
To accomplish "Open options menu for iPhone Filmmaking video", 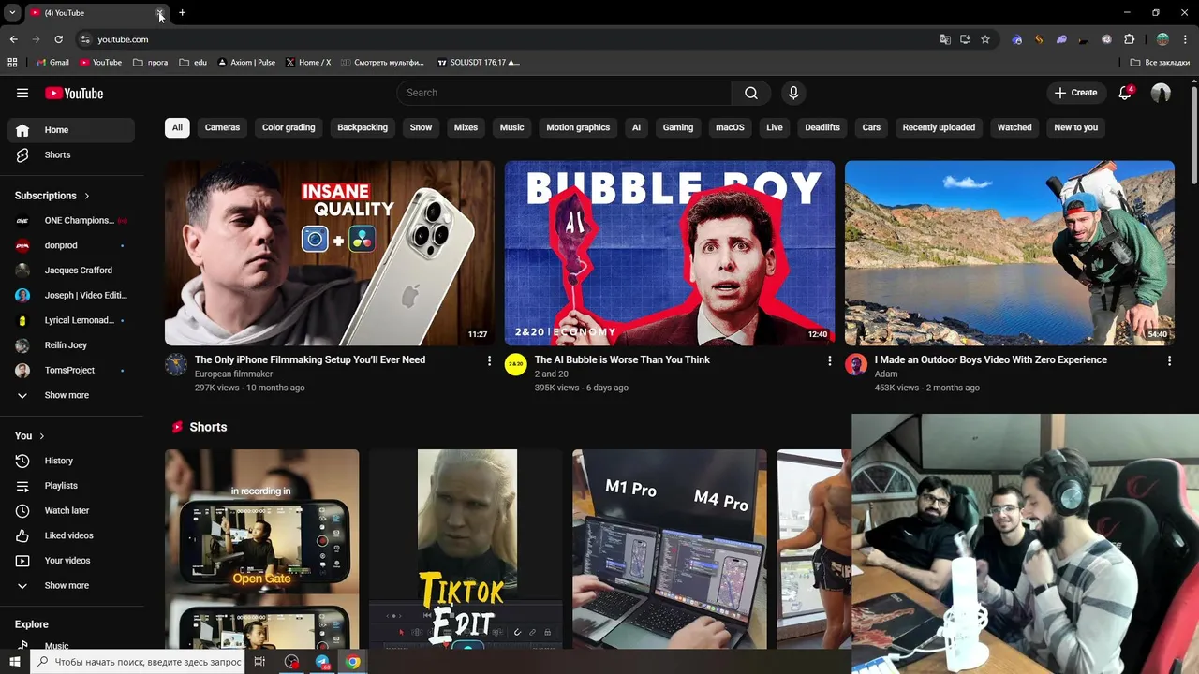I will (489, 360).
